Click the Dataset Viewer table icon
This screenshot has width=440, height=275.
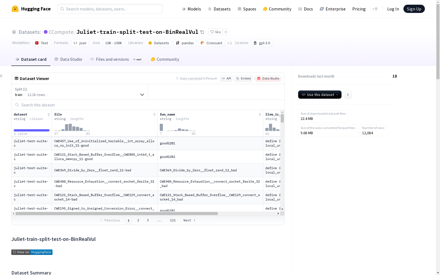point(16,78)
